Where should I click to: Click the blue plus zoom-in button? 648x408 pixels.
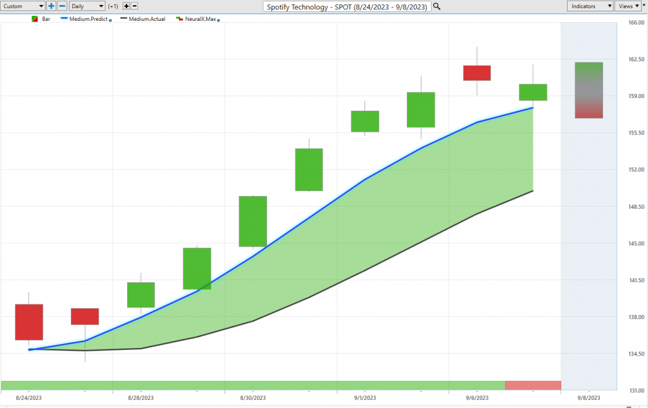pyautogui.click(x=51, y=6)
